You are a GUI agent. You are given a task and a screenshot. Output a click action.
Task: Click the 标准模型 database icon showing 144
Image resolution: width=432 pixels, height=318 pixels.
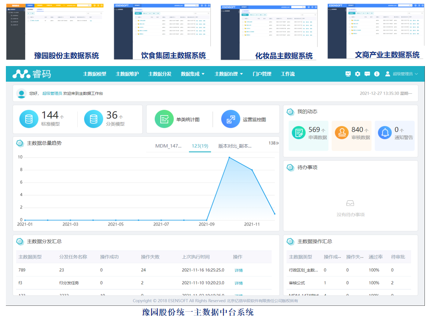tap(29, 119)
